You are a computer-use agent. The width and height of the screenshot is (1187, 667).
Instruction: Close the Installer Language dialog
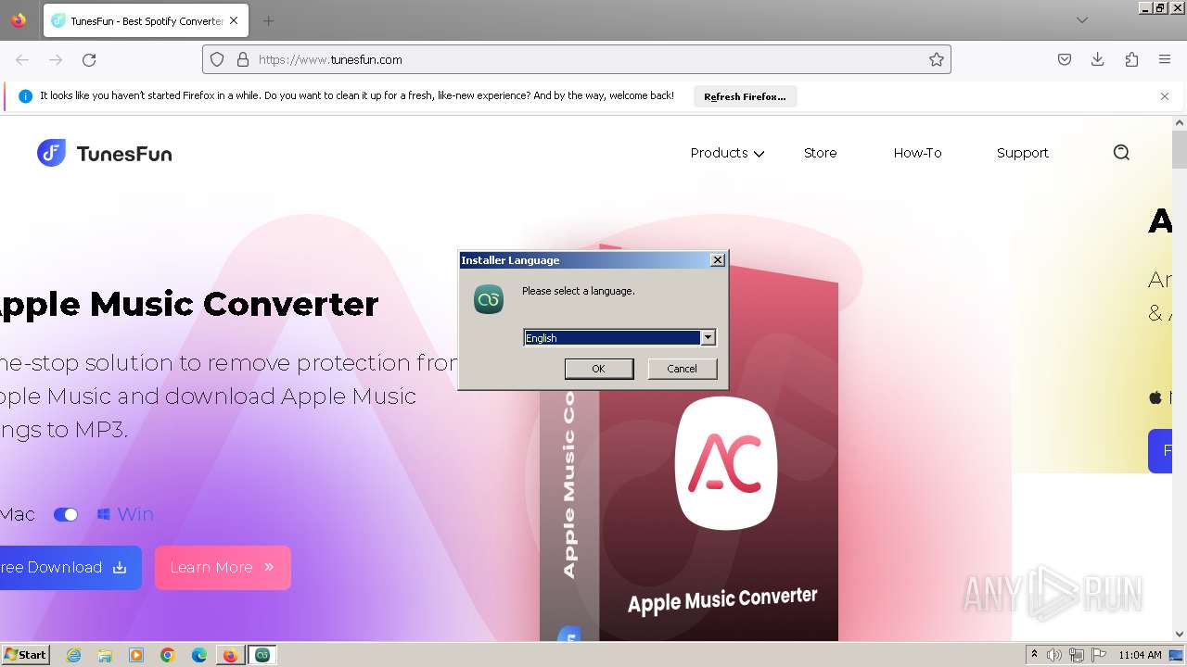point(717,260)
